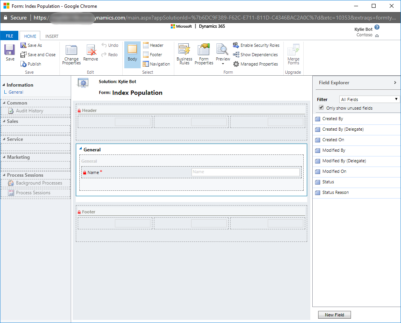
Task: Click Show Dependencies
Action: pyautogui.click(x=255, y=55)
